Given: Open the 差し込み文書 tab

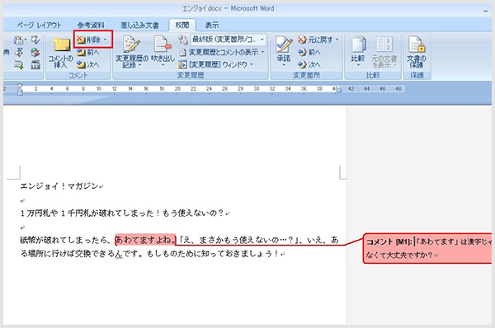Looking at the screenshot, I should click(x=139, y=25).
